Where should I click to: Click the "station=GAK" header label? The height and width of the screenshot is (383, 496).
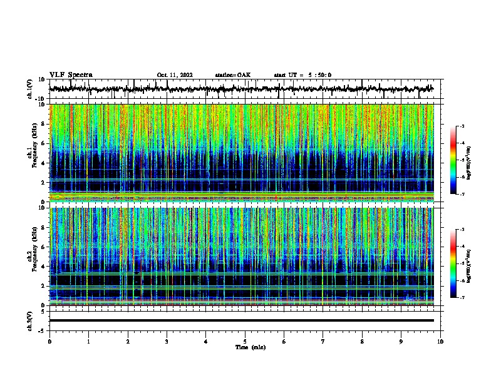tap(233, 75)
